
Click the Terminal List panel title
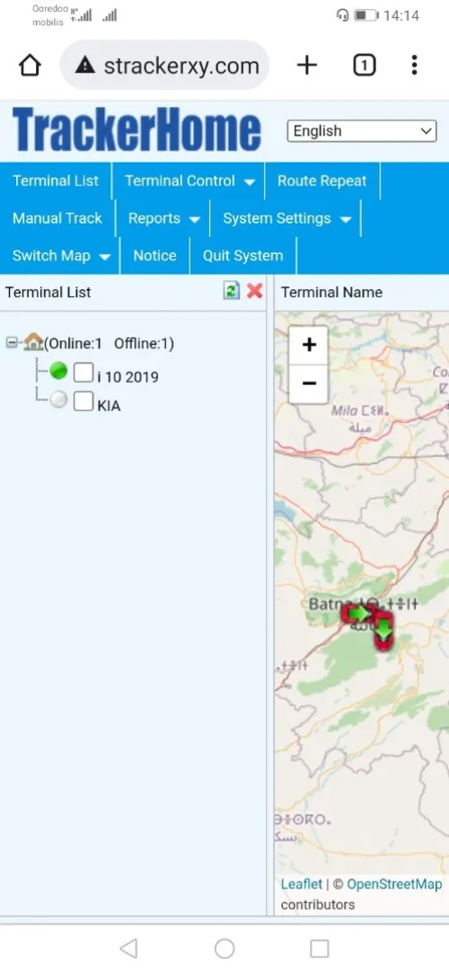[x=48, y=293]
